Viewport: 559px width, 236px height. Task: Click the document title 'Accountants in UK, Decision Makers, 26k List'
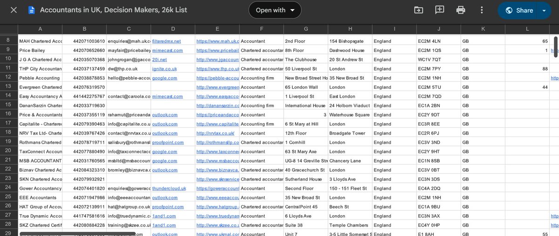click(114, 10)
